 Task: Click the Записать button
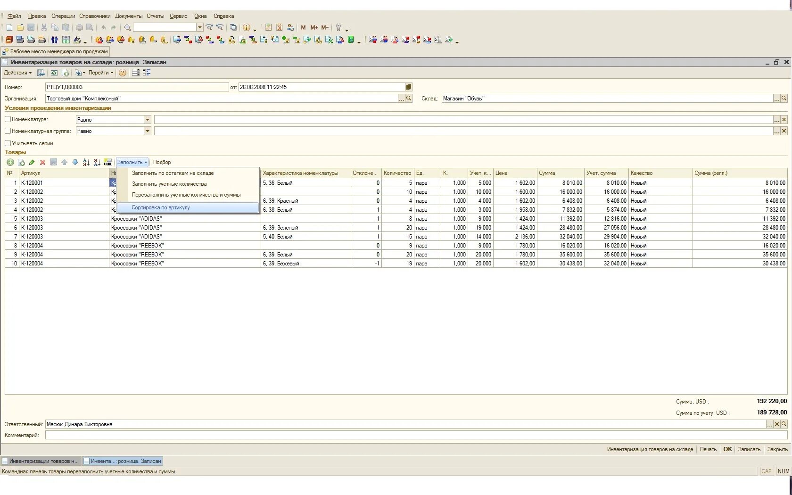tap(749, 449)
